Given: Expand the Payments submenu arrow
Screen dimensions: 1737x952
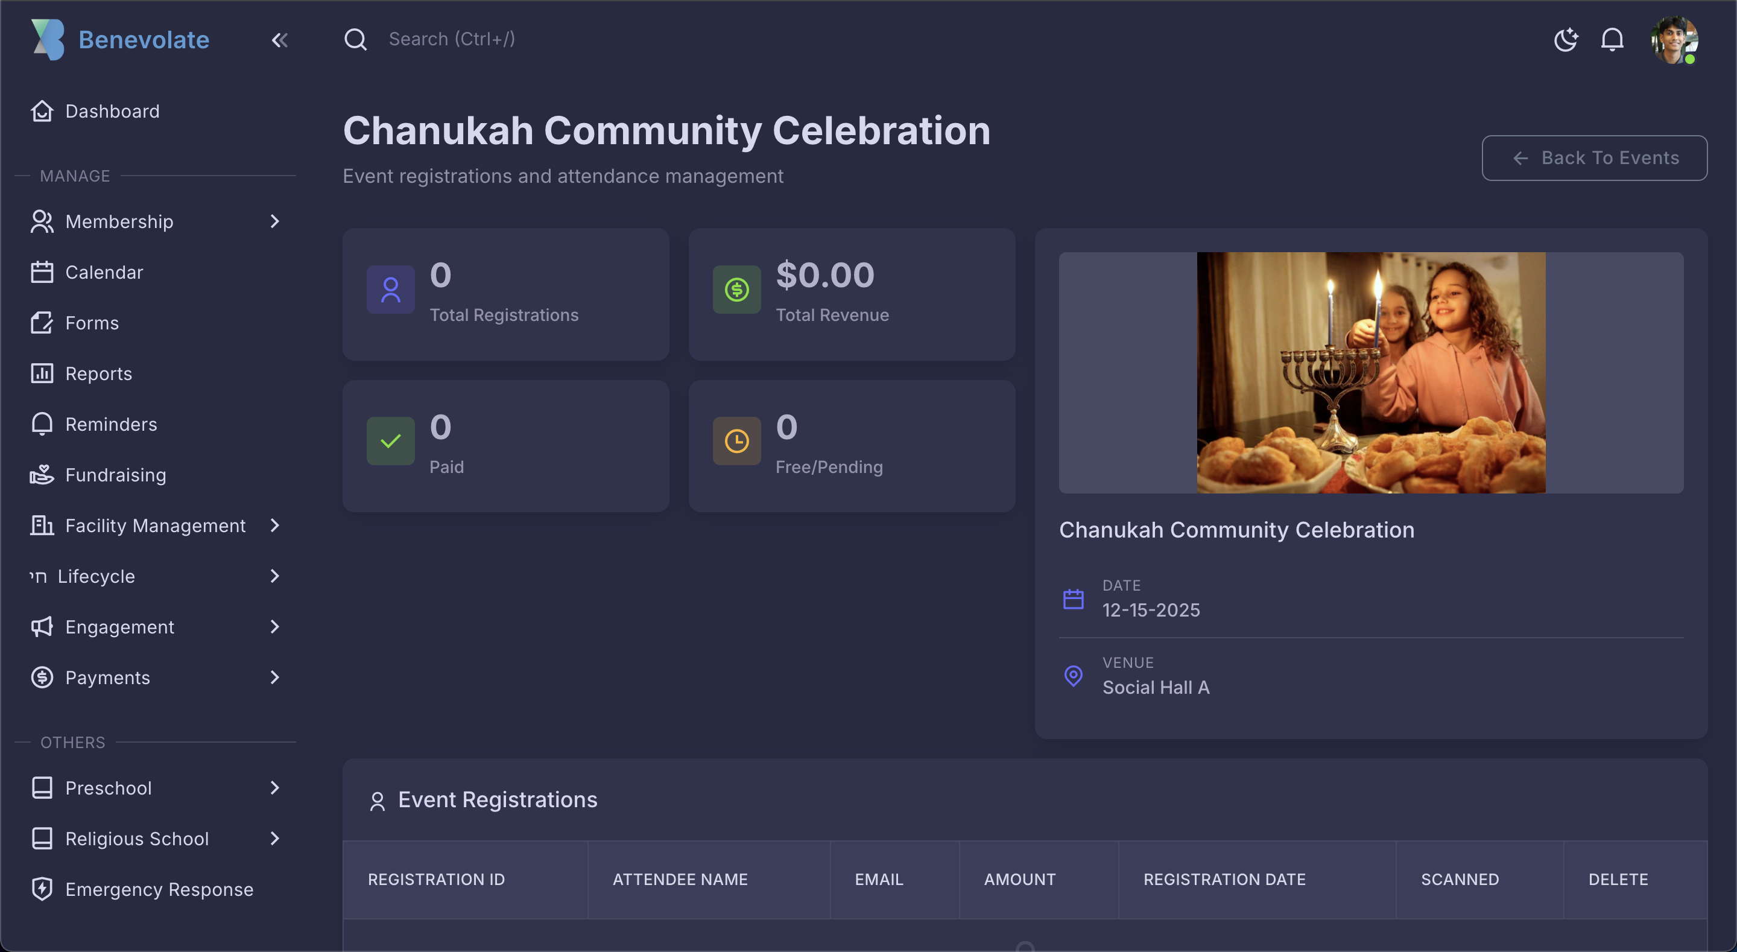Looking at the screenshot, I should pos(274,677).
